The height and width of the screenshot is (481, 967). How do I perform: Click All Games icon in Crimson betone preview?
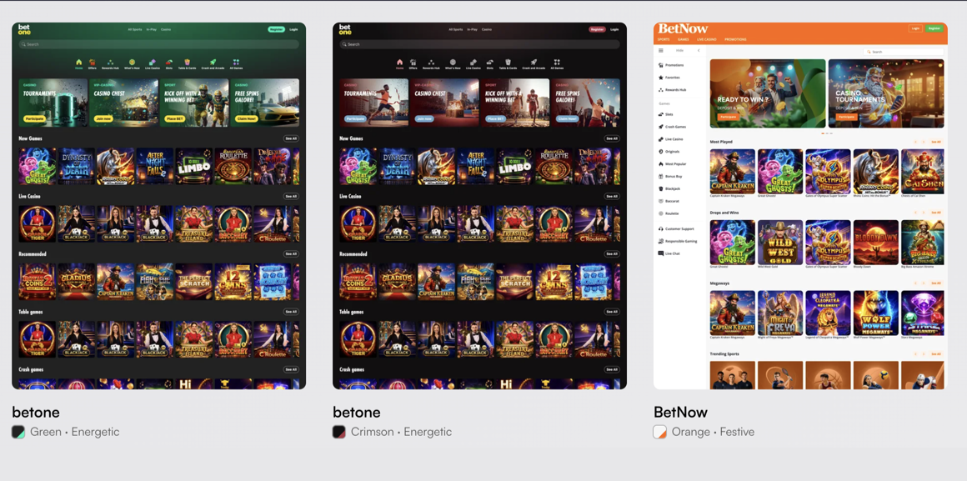tap(556, 63)
